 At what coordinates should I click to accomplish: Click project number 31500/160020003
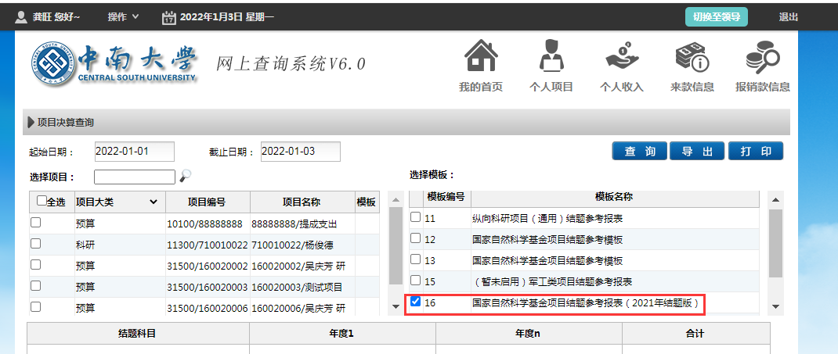tap(208, 288)
